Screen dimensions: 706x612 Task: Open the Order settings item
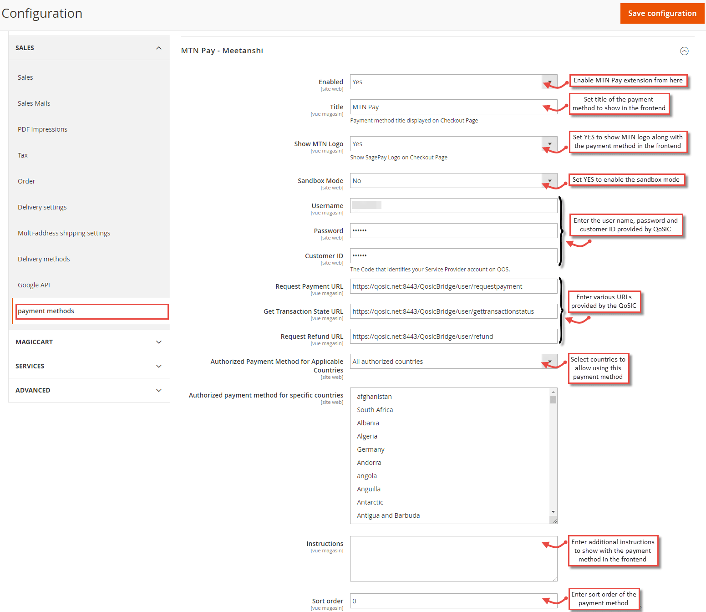[x=26, y=181]
